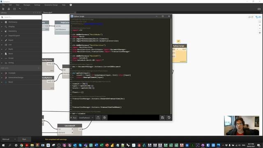Open the Generative Design menu

(x=51, y=5)
